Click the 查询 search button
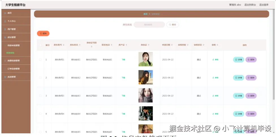 (x=173, y=25)
